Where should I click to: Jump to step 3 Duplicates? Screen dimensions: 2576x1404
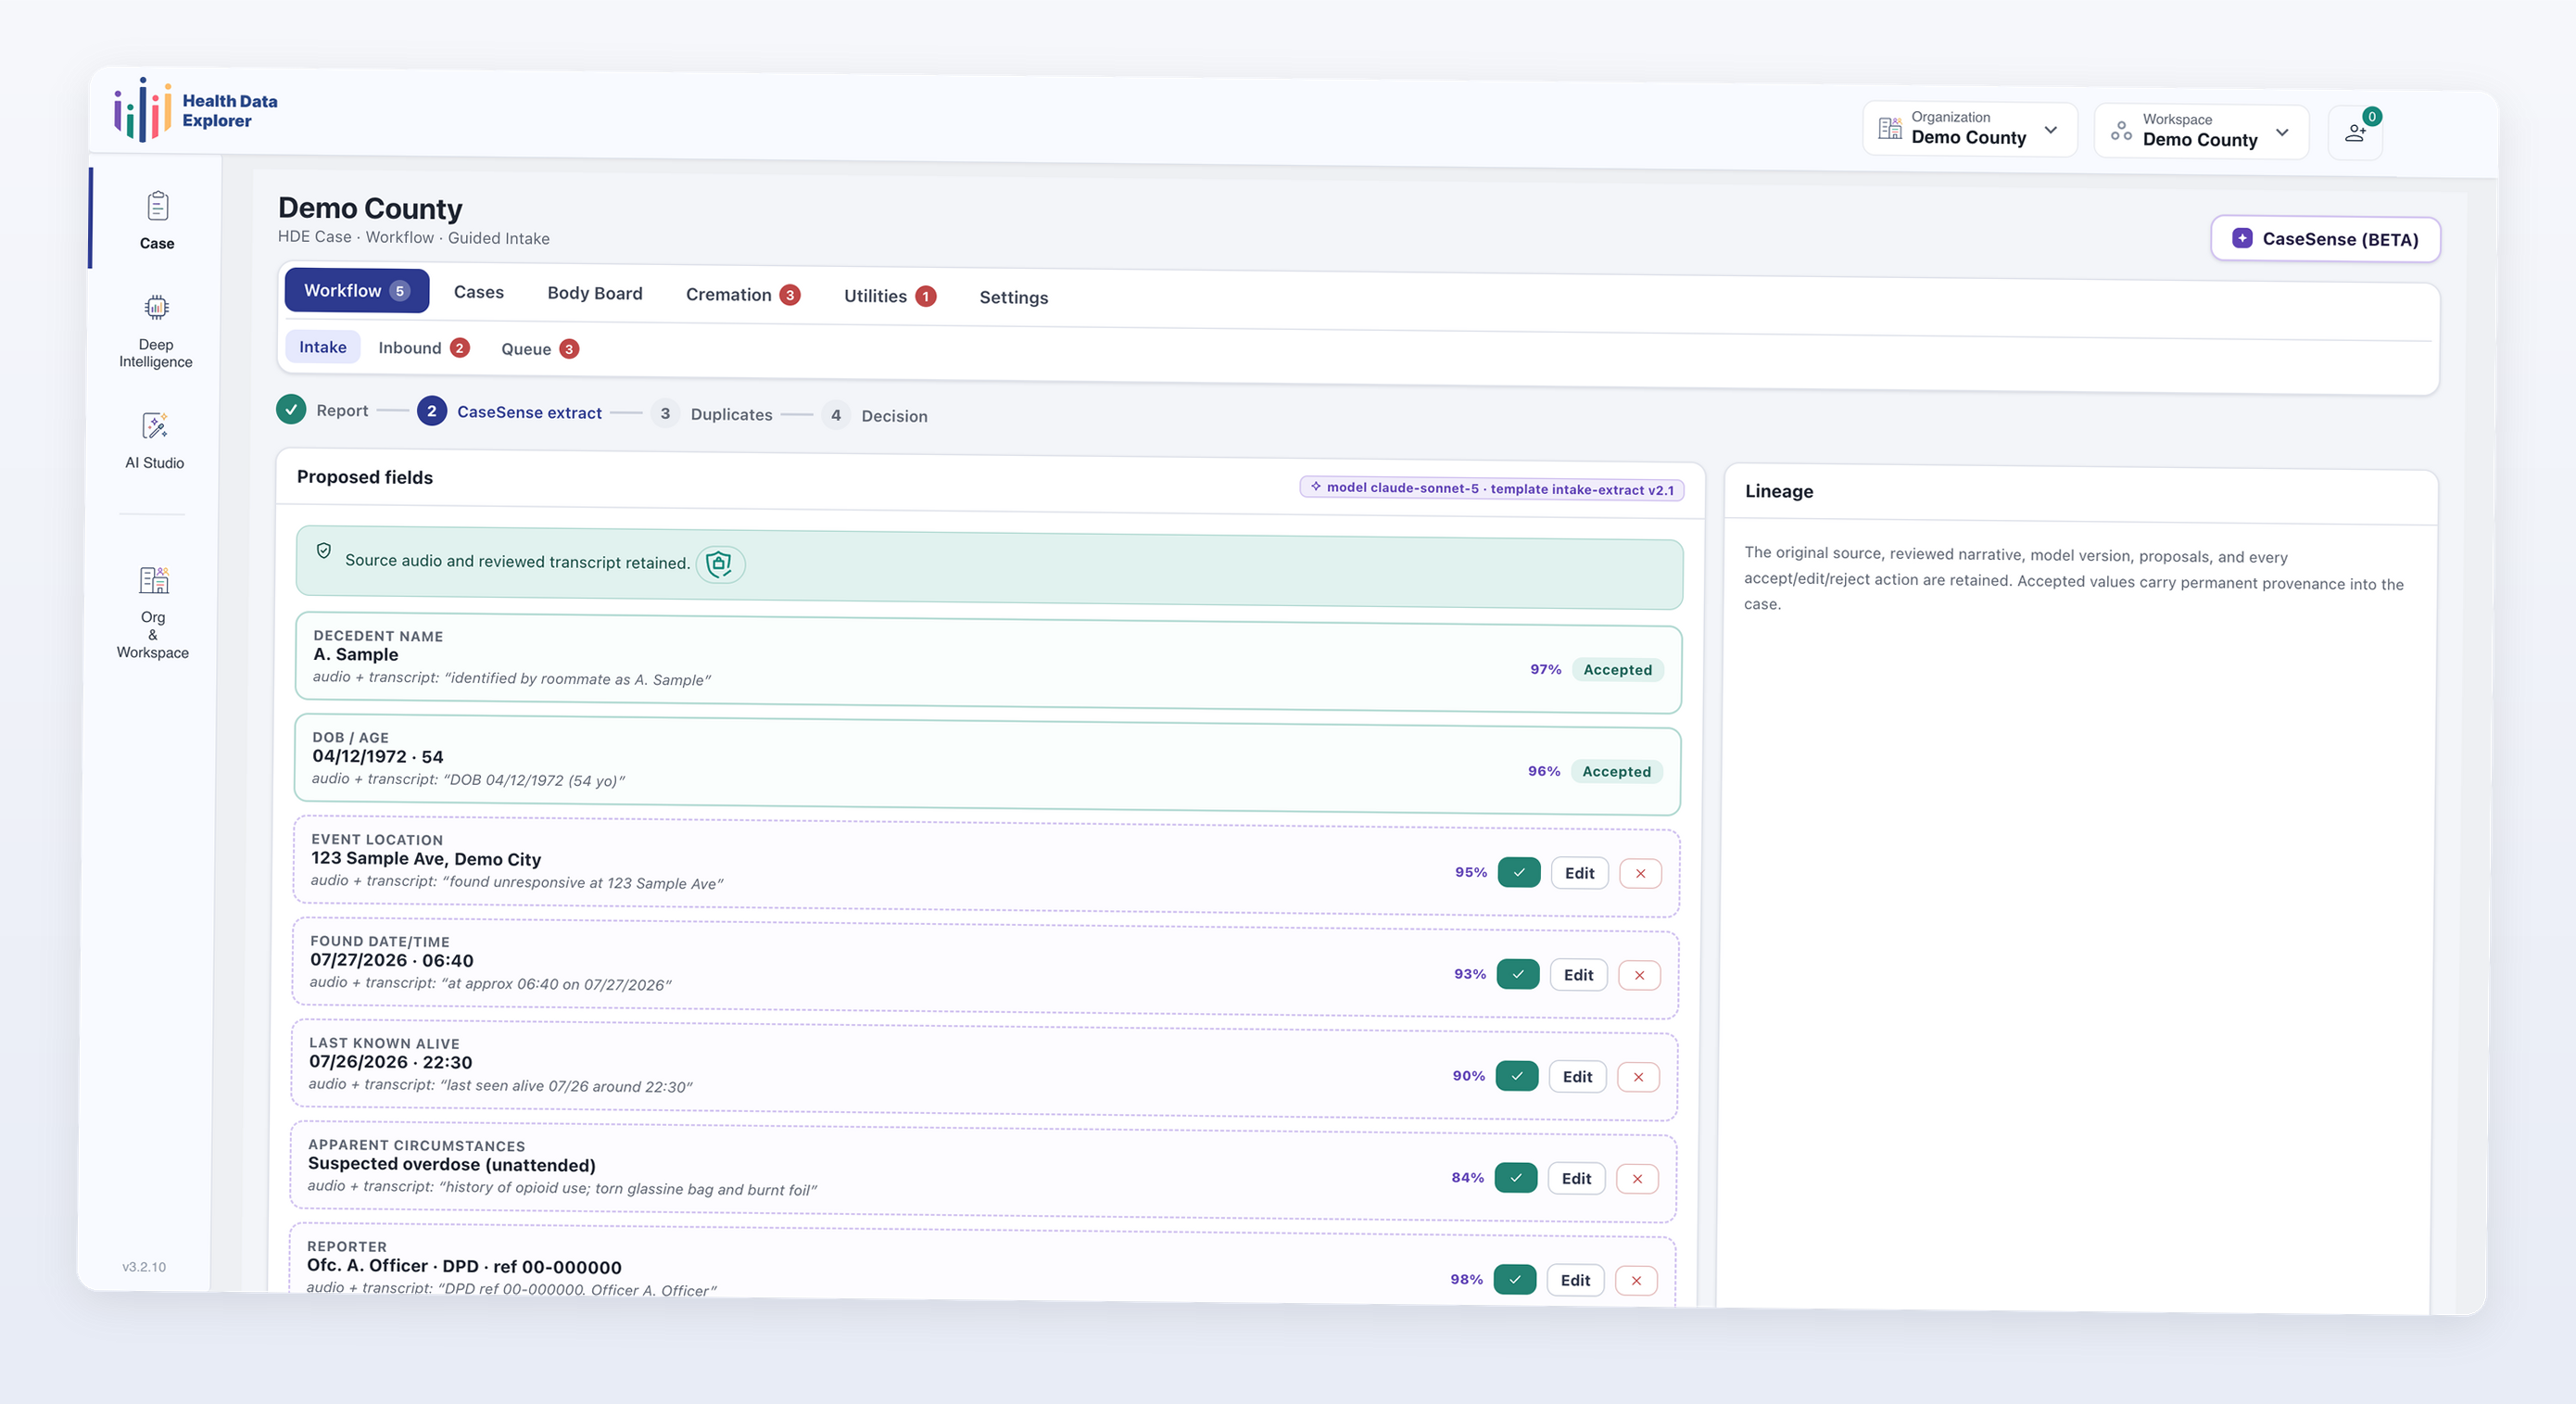click(x=711, y=414)
